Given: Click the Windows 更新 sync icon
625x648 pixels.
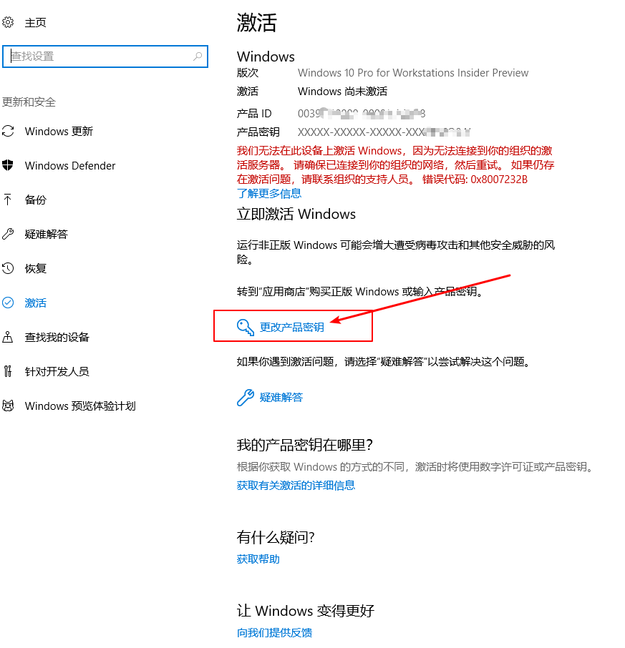Looking at the screenshot, I should pos(8,131).
